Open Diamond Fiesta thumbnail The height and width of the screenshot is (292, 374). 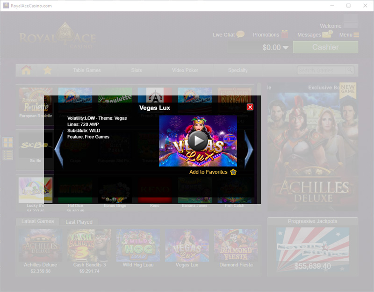click(x=236, y=245)
